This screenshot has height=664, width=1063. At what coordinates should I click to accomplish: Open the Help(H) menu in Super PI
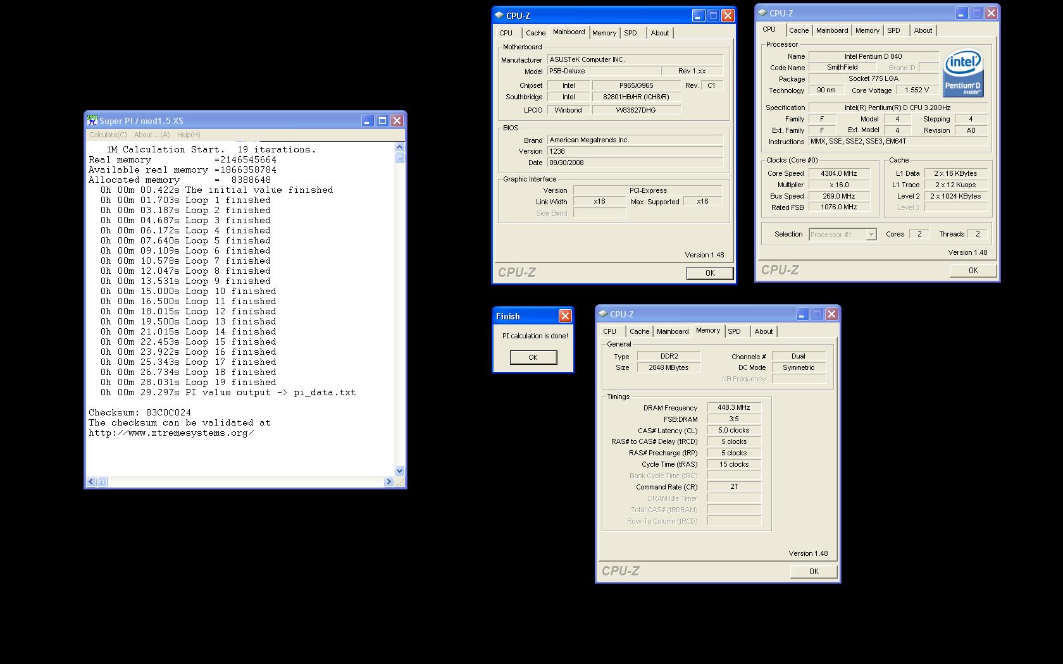[x=189, y=135]
